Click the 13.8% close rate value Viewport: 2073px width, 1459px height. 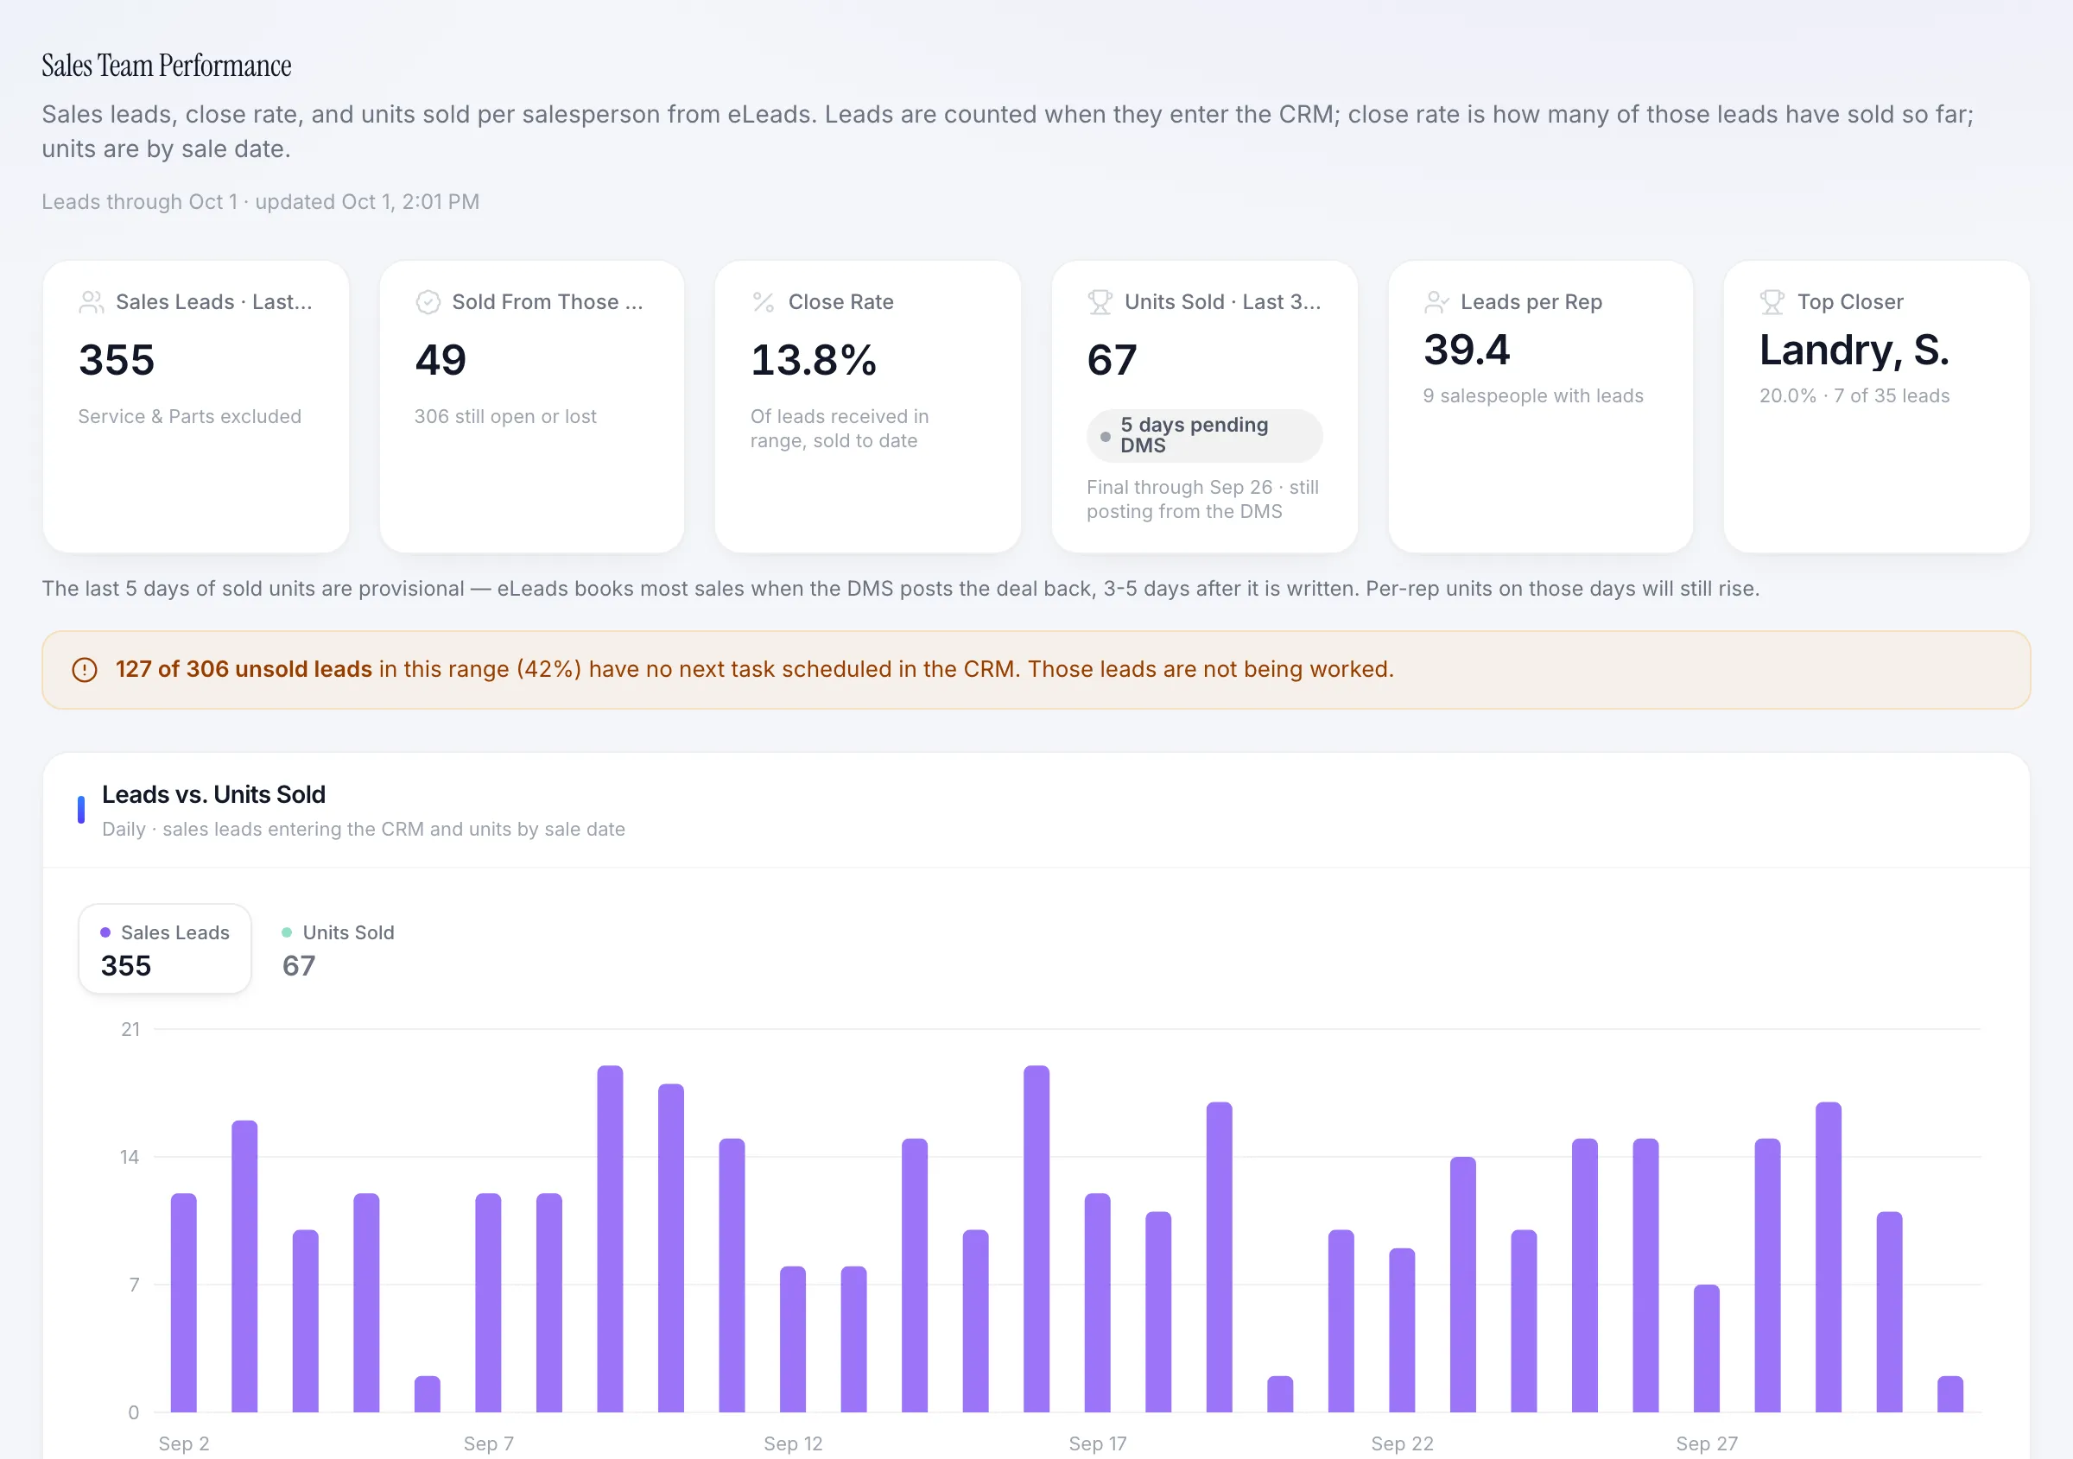[x=814, y=360]
